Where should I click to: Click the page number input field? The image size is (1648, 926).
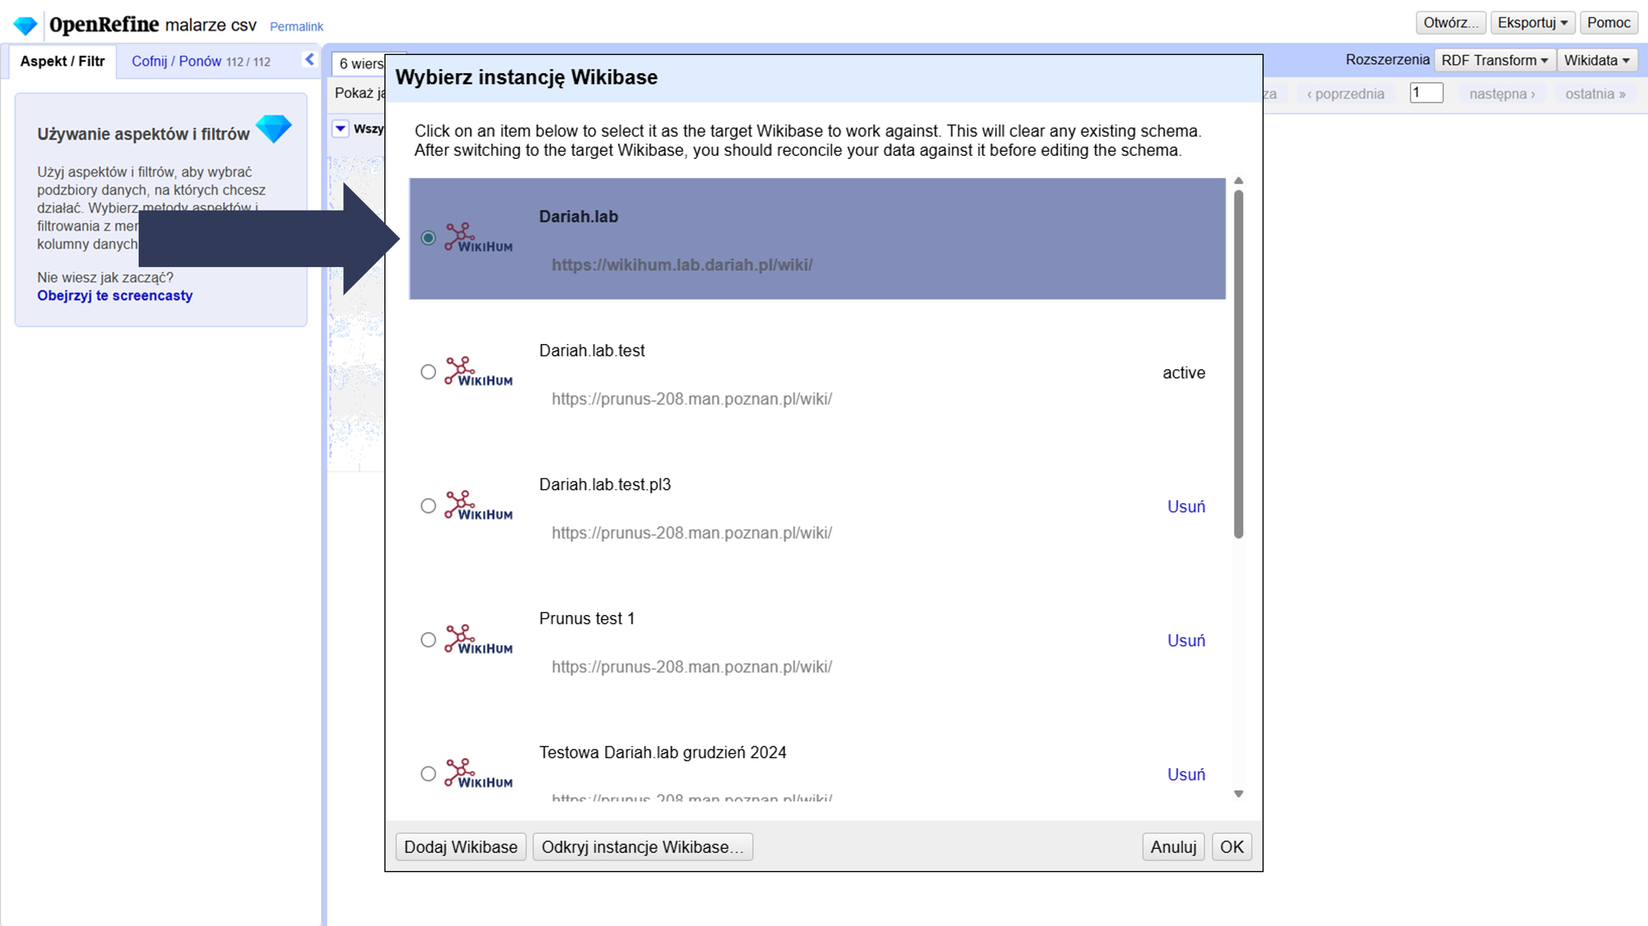point(1426,93)
